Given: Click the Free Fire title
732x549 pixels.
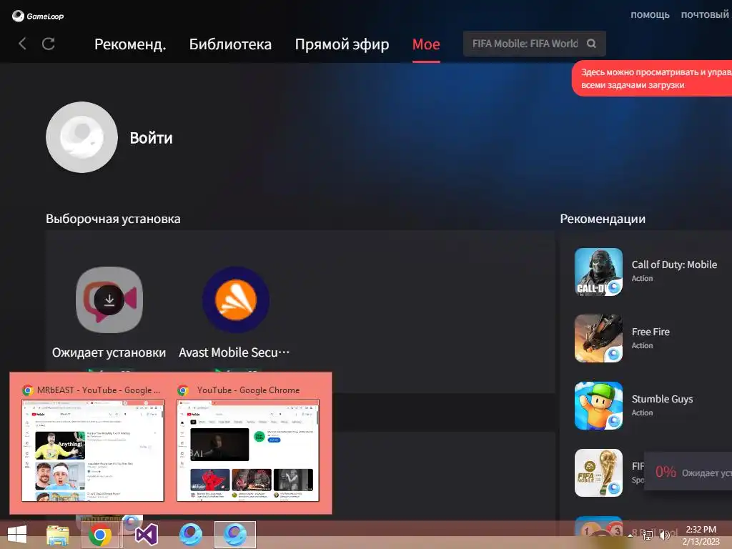Looking at the screenshot, I should tap(651, 332).
